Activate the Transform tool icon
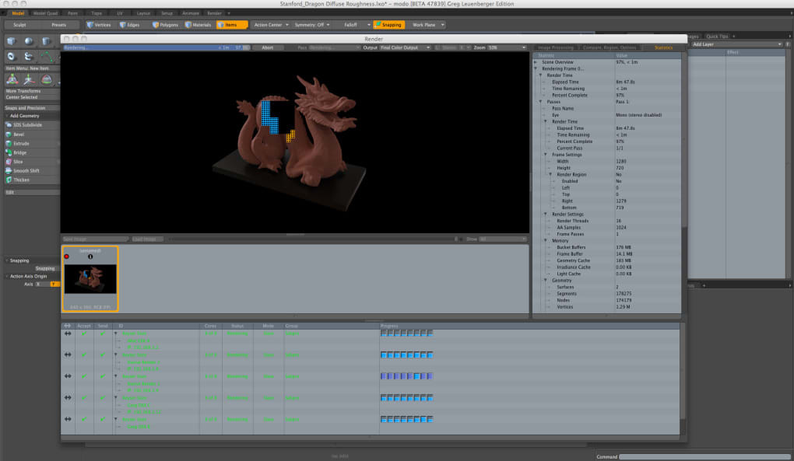Image resolution: width=794 pixels, height=461 pixels. click(x=12, y=79)
